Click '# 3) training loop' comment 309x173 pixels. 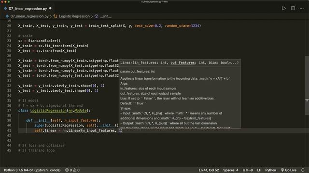[x=36, y=150]
